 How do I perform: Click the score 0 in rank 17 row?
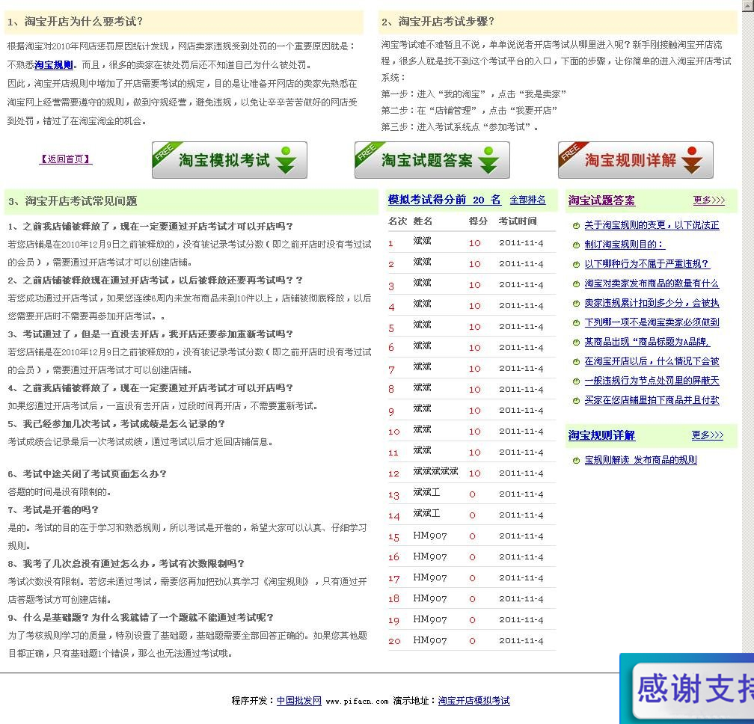point(472,578)
